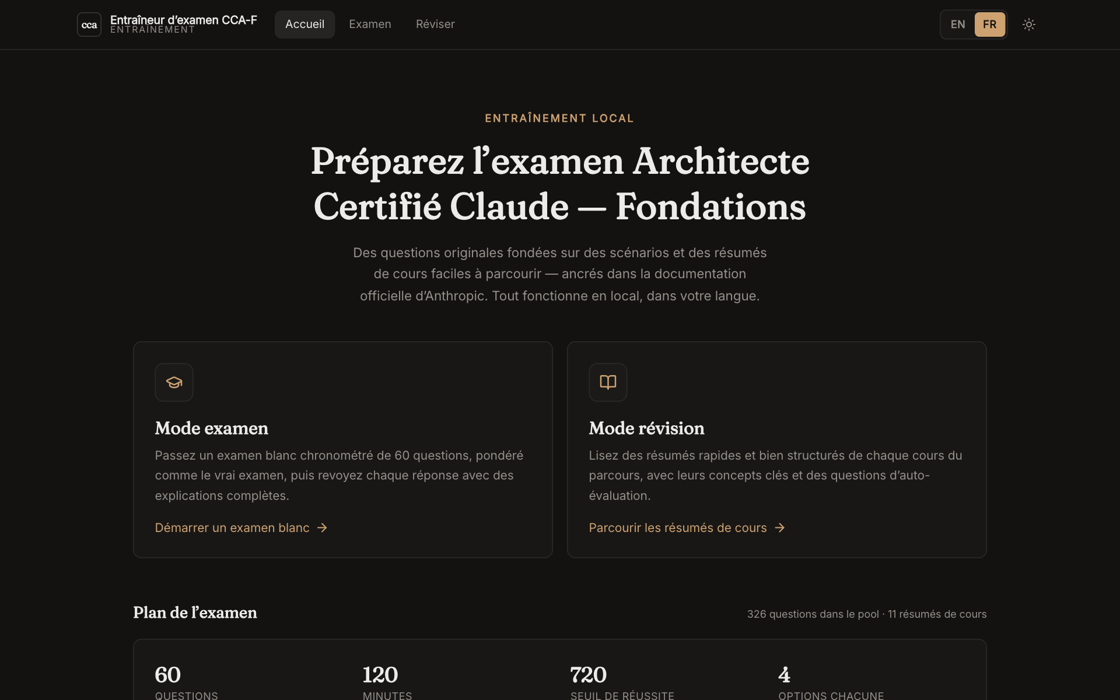Viewport: 1120px width, 700px height.
Task: Select the FR language option
Action: tap(990, 24)
